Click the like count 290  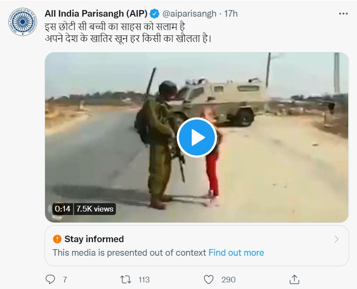228,279
